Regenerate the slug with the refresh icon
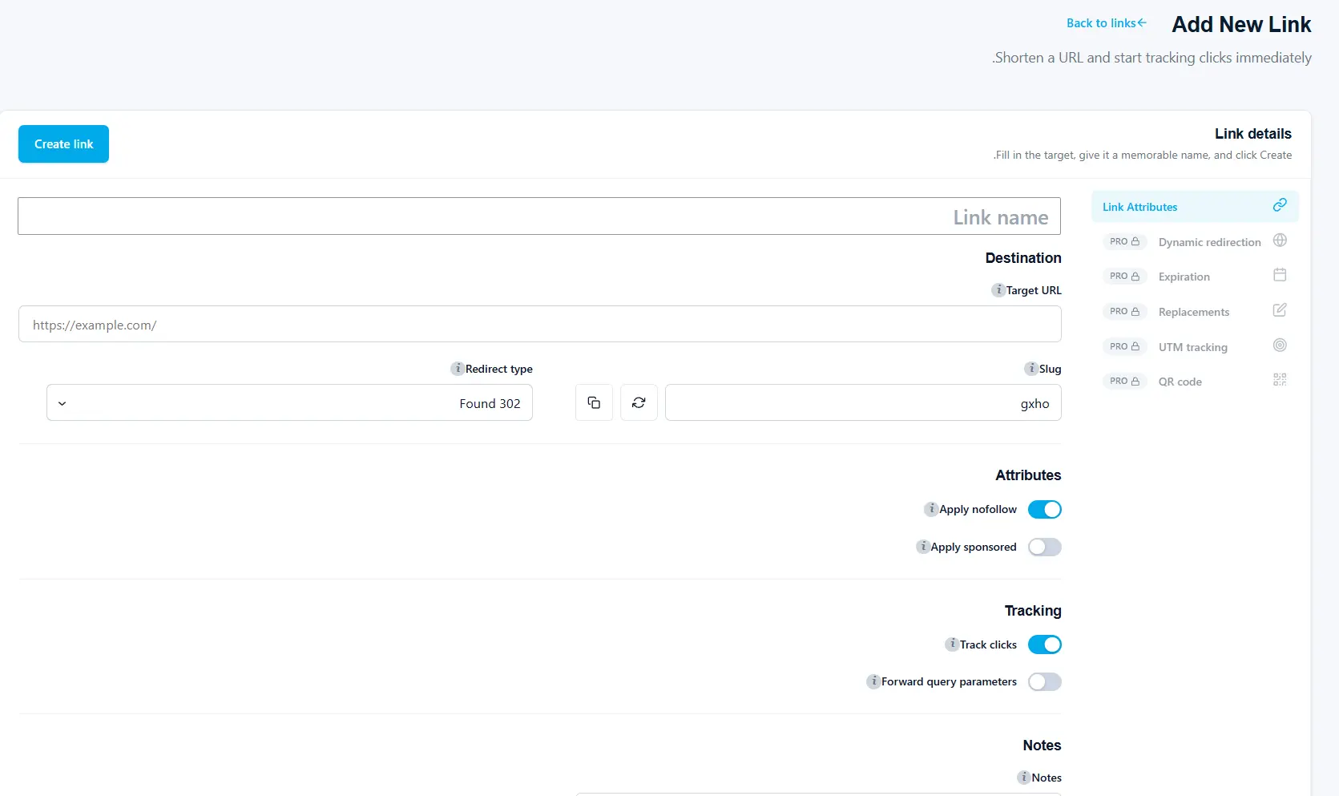Image resolution: width=1339 pixels, height=796 pixels. pos(639,402)
